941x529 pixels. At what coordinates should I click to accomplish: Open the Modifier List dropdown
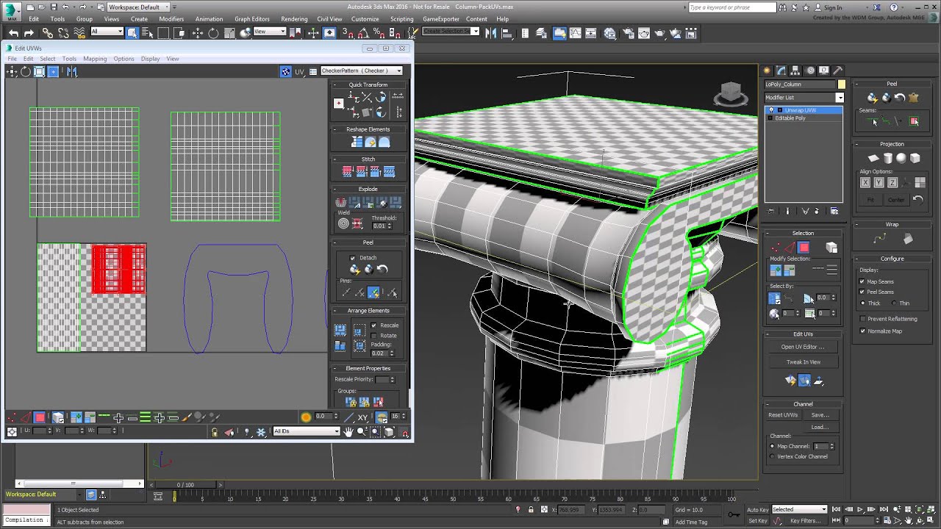pos(804,98)
